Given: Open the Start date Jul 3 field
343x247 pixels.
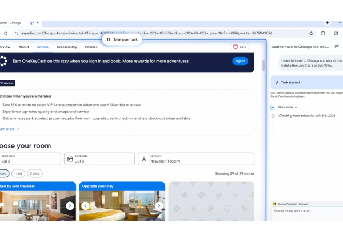Looking at the screenshot, I should tap(30, 159).
